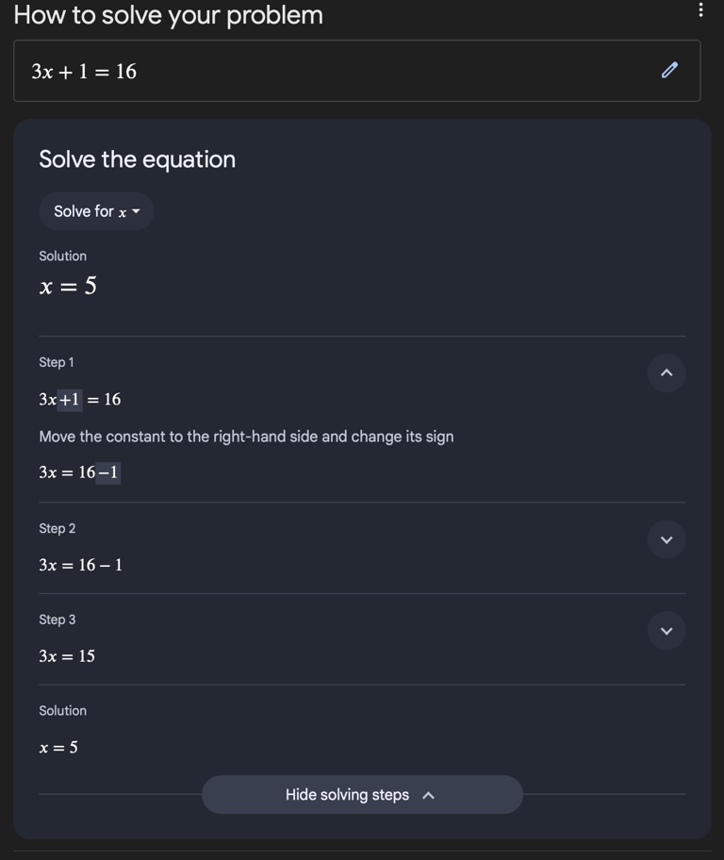
Task: Open the three-dot more options menu
Action: (x=700, y=10)
